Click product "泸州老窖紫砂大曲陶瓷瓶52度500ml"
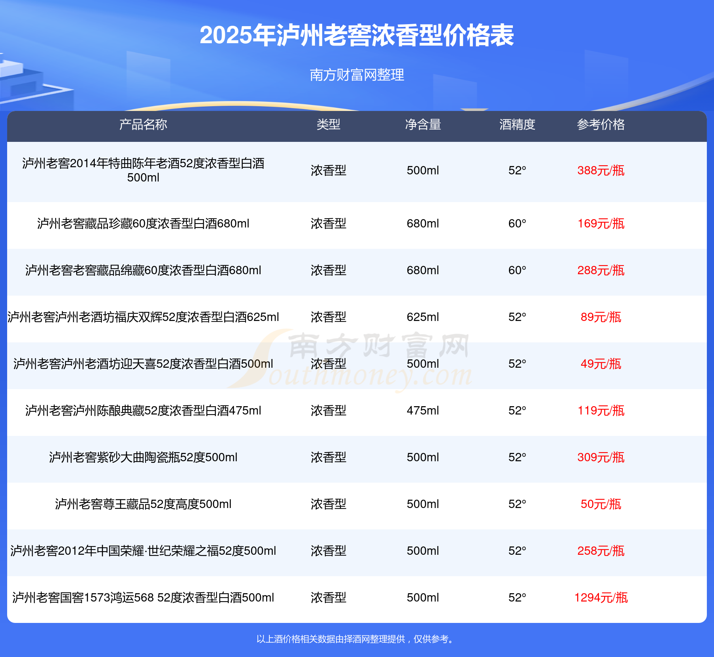Image resolution: width=714 pixels, height=657 pixels. (x=143, y=457)
